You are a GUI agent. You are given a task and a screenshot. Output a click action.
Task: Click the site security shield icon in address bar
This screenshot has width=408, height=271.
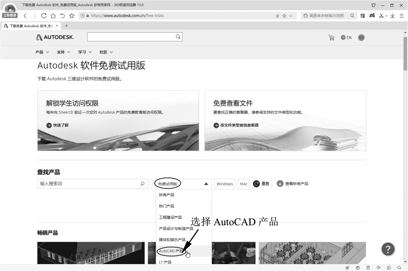point(82,15)
